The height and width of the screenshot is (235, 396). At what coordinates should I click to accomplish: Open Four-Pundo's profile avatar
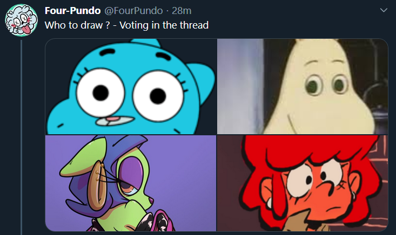click(22, 20)
